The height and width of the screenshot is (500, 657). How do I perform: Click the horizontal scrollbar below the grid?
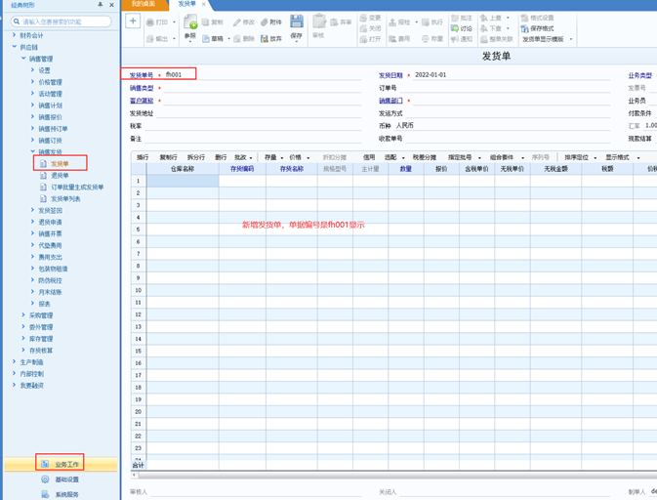click(x=393, y=475)
